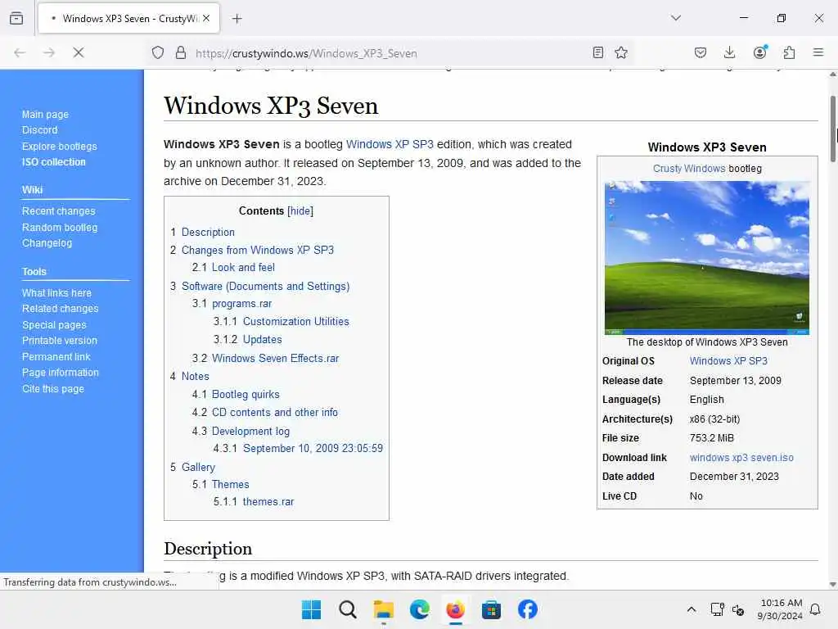838x629 pixels.
Task: Open tracking protection shield icon
Action: (158, 52)
